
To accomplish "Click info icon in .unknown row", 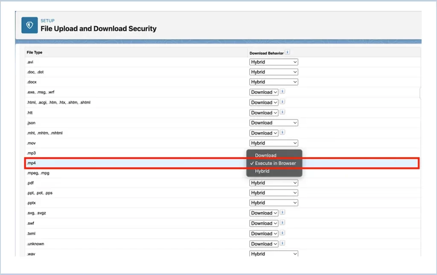I will (283, 243).
